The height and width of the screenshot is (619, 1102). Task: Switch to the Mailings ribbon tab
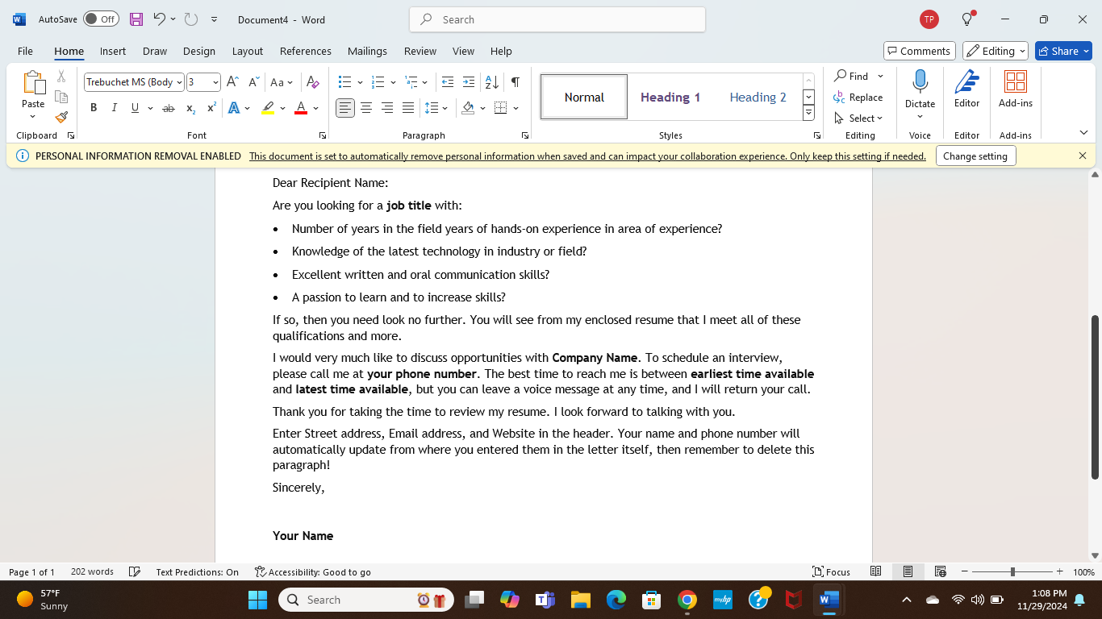[x=367, y=51]
